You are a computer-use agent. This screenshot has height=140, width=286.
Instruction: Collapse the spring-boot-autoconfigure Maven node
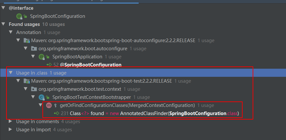pos(18,40)
